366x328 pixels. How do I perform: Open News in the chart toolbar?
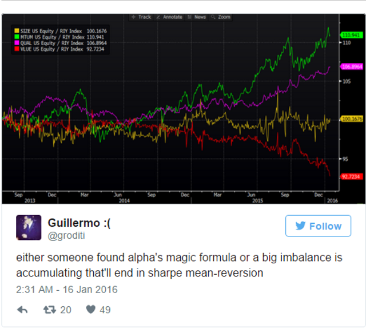197,17
